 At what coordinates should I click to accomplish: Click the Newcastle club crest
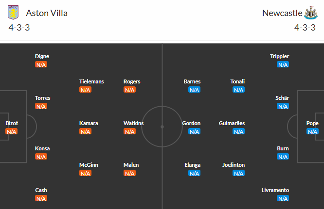click(310, 13)
